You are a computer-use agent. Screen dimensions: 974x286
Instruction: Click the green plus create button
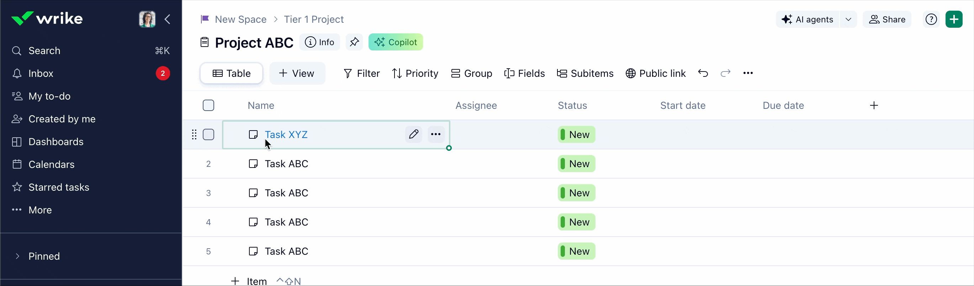[x=954, y=19]
